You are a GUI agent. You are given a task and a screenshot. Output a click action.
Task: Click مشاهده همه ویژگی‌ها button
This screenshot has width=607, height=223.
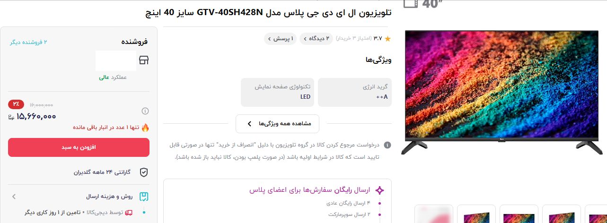[x=277, y=124]
